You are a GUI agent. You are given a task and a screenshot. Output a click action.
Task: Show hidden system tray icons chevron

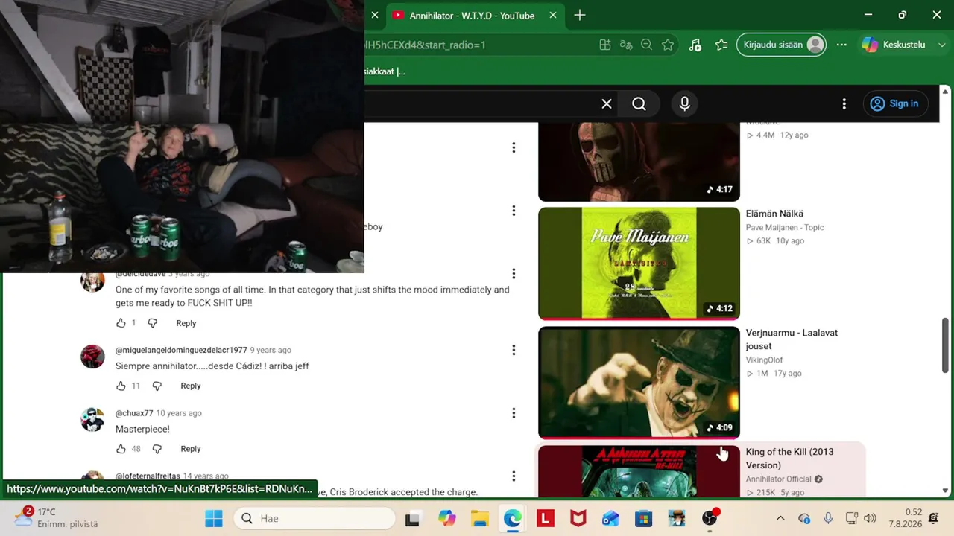[x=780, y=518]
